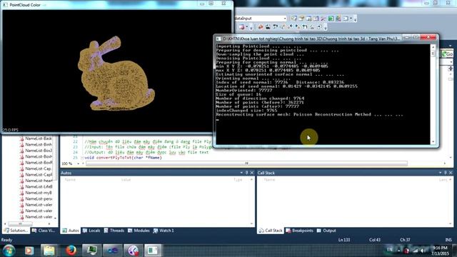Viewport: 457px width, 257px height.
Task: Click the pink icon at left of second toolbar
Action: point(241,27)
